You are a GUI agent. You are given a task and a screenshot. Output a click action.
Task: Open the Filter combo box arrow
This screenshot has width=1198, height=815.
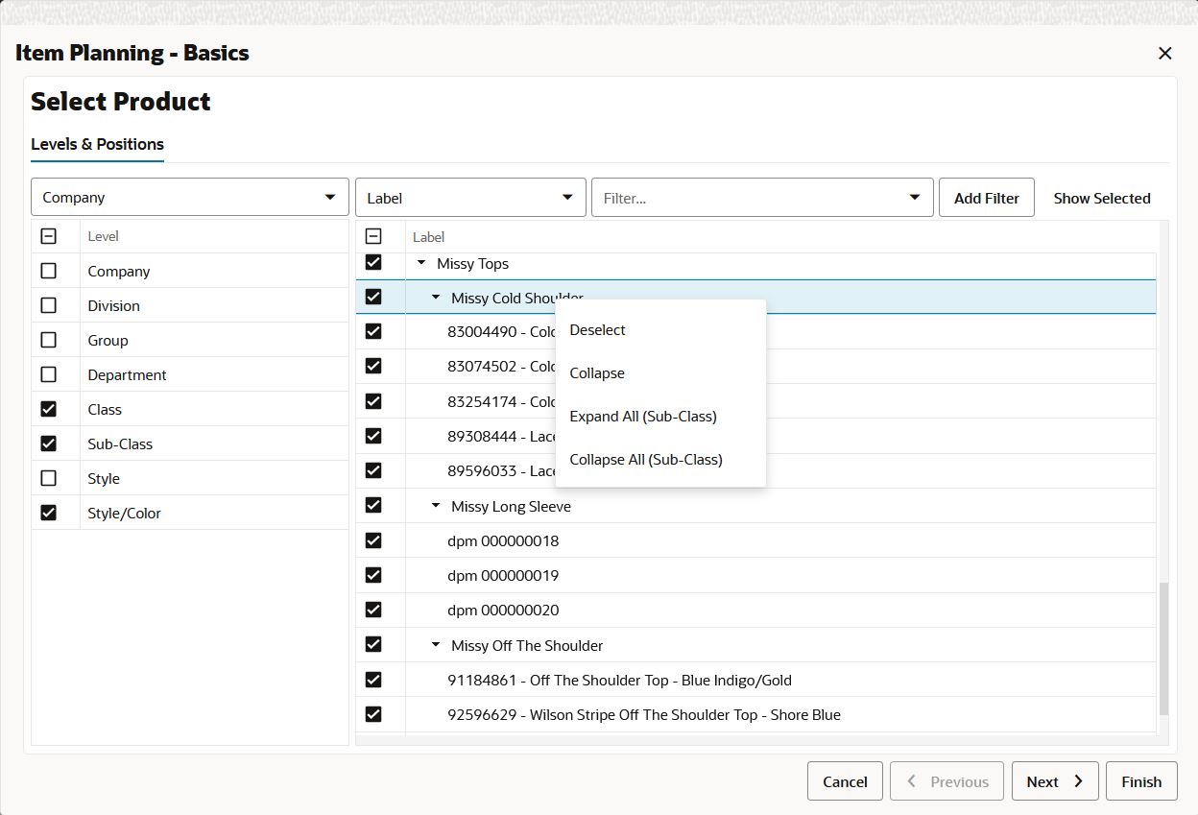[914, 198]
